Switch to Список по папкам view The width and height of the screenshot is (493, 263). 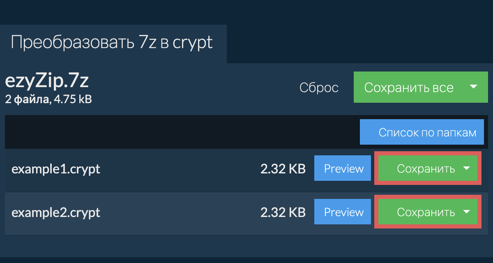point(422,132)
